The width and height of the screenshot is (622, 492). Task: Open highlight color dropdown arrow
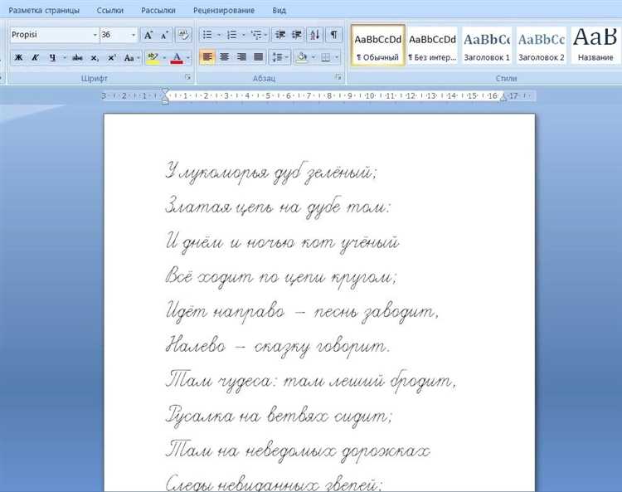point(164,58)
